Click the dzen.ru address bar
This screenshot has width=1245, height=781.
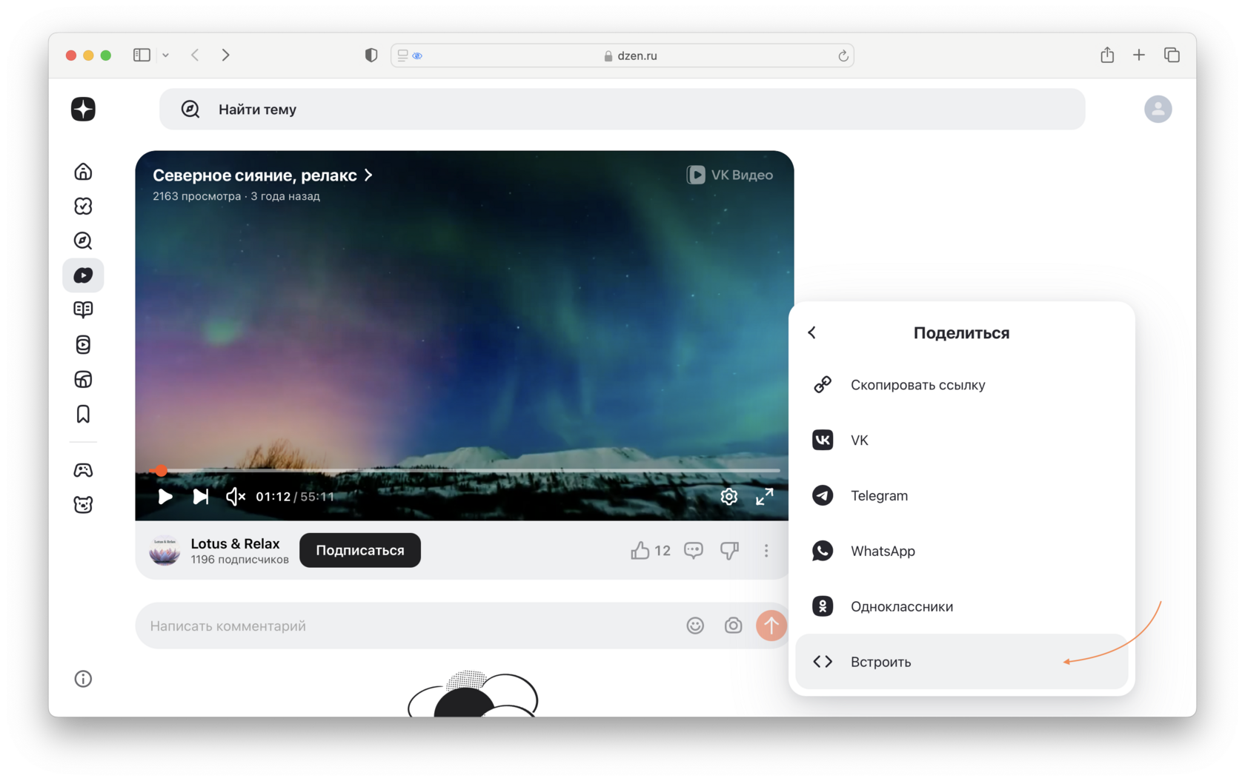[622, 56]
